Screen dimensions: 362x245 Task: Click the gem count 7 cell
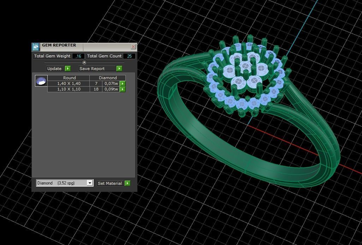point(96,83)
